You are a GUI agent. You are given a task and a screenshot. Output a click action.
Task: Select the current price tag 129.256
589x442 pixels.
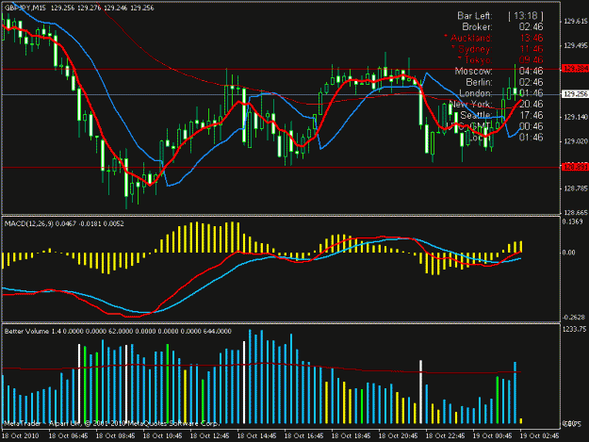pyautogui.click(x=575, y=94)
